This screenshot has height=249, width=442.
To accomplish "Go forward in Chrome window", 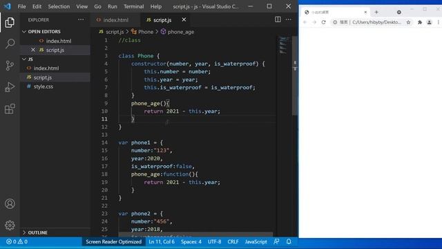I will click(314, 22).
